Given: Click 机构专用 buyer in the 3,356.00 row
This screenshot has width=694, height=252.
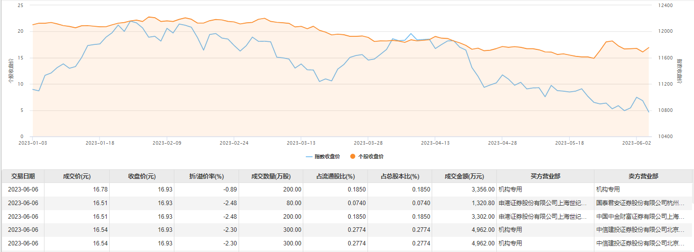Looking at the screenshot, I should tap(510, 190).
